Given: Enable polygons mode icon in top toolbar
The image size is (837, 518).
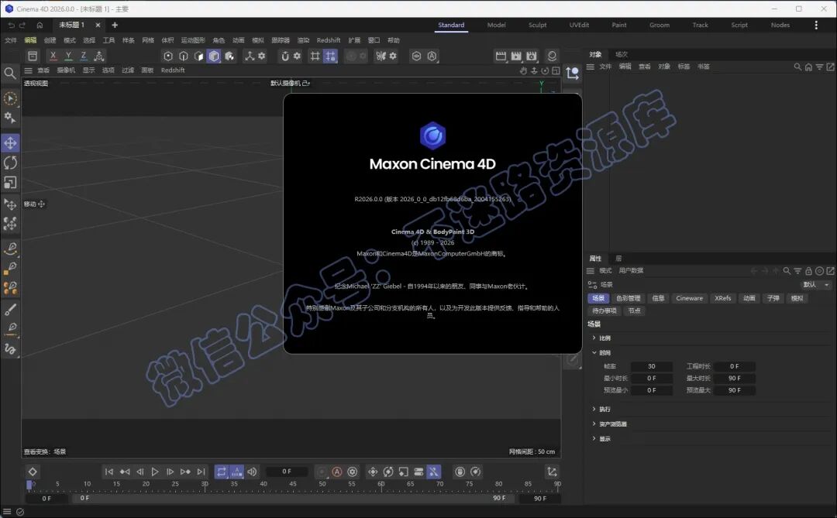Looking at the screenshot, I should coord(198,56).
